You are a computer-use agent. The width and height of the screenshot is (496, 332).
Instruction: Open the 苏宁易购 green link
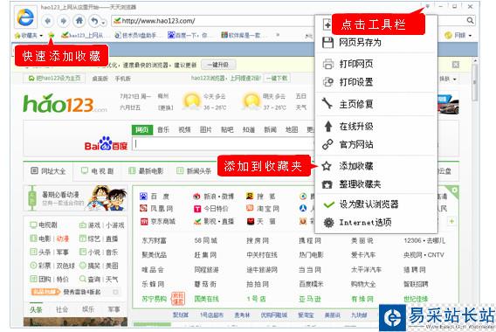154,299
